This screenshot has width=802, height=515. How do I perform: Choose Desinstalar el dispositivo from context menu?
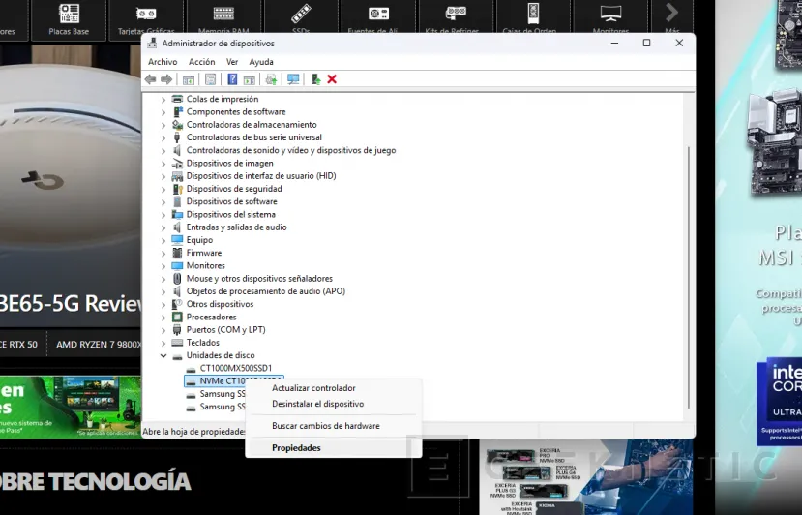[x=317, y=404]
